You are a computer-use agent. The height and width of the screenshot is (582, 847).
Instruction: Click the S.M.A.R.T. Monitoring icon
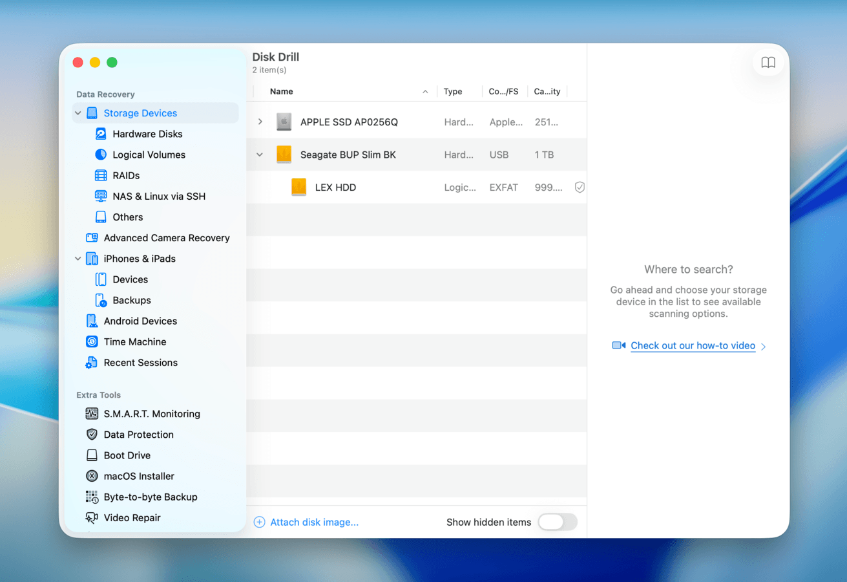pos(92,414)
